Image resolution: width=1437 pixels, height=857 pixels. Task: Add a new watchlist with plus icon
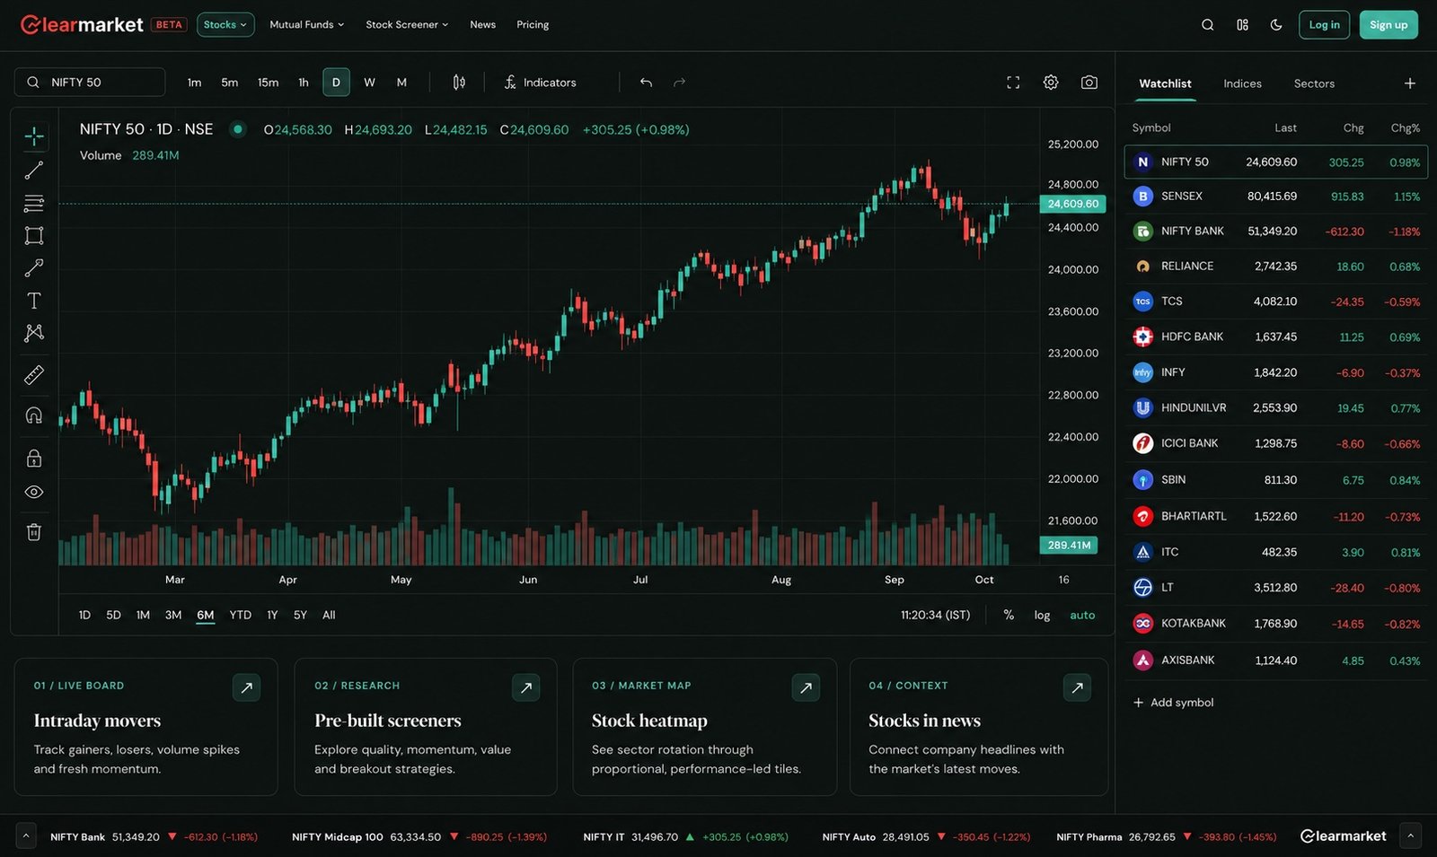pos(1410,83)
